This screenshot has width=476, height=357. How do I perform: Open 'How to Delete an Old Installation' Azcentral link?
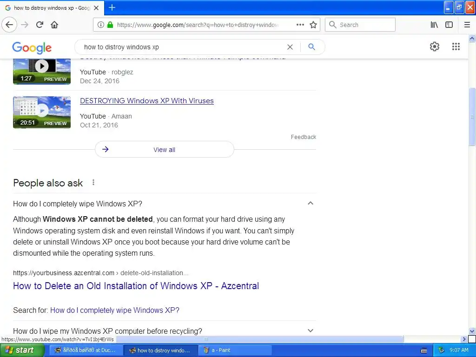click(136, 286)
